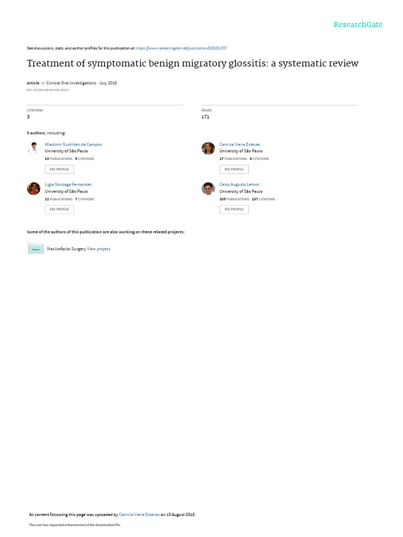
Task: Open Camilla Vieira Esteves author name link
Action: tap(239, 145)
